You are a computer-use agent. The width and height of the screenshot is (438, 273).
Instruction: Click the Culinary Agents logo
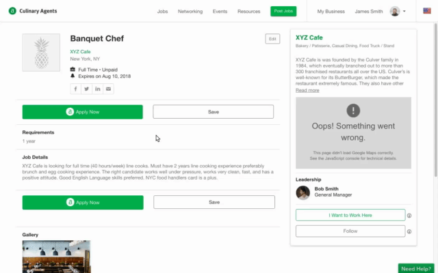click(33, 11)
